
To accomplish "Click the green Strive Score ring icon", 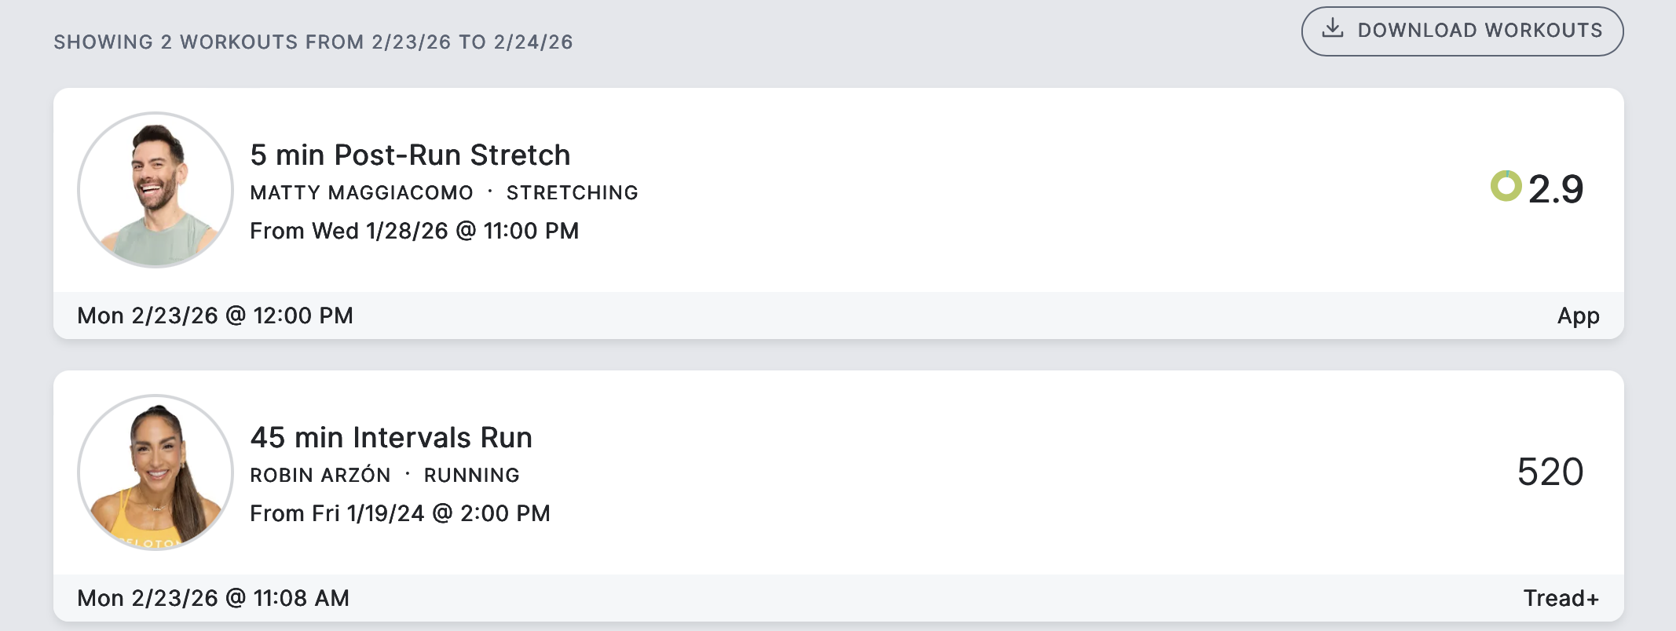I will [1506, 187].
